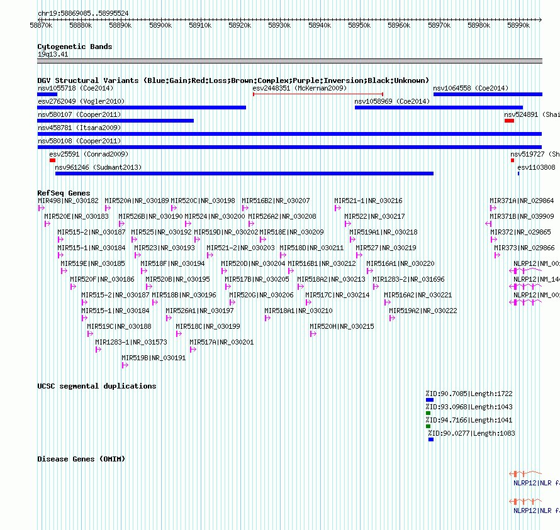Select the nsv1064558 blue gain bar
This screenshot has width=560, height=530.
pyautogui.click(x=488, y=94)
